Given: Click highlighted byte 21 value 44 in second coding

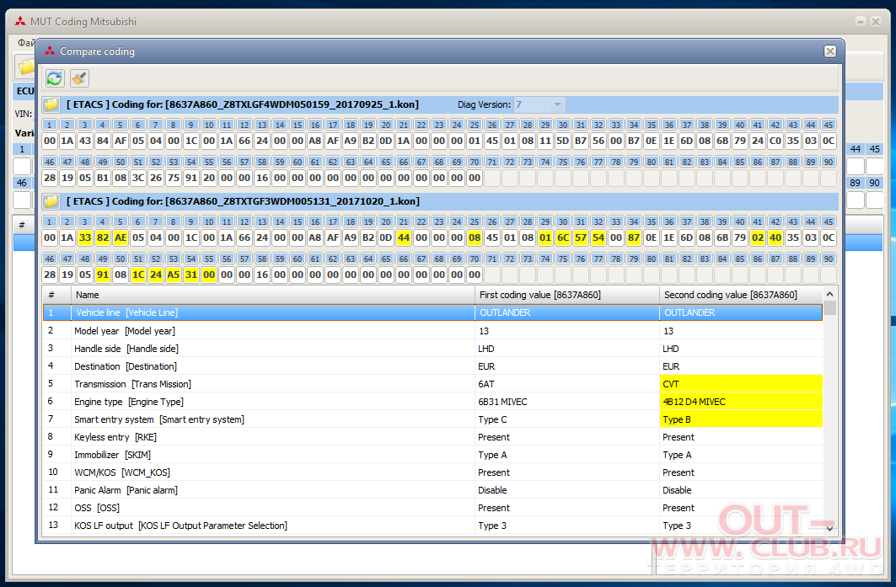Looking at the screenshot, I should [404, 237].
